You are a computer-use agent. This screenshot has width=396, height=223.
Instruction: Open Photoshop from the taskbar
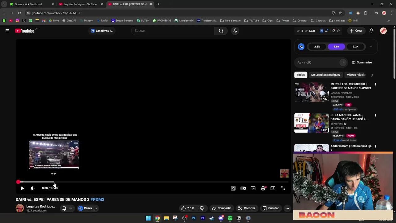pos(194,218)
